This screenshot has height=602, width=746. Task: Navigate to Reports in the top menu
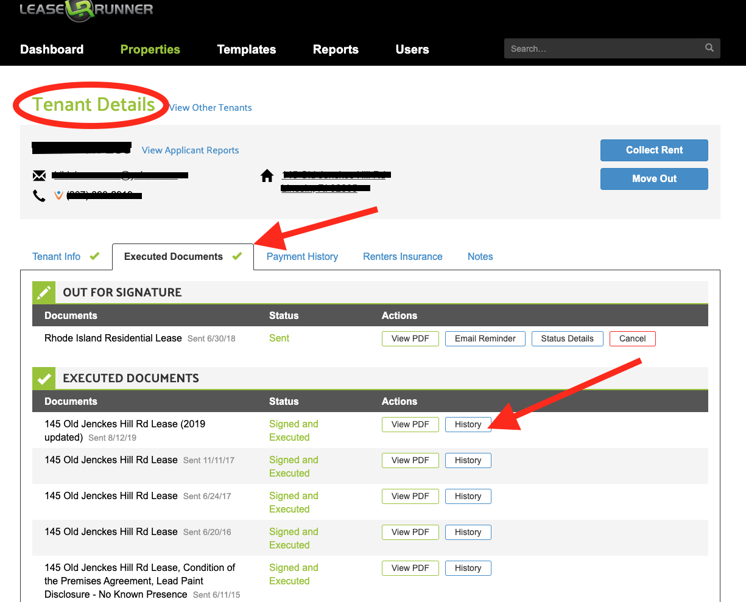tap(336, 50)
